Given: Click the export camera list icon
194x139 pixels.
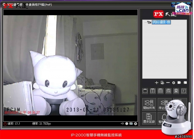Looking at the screenshot, I should coord(179,83).
